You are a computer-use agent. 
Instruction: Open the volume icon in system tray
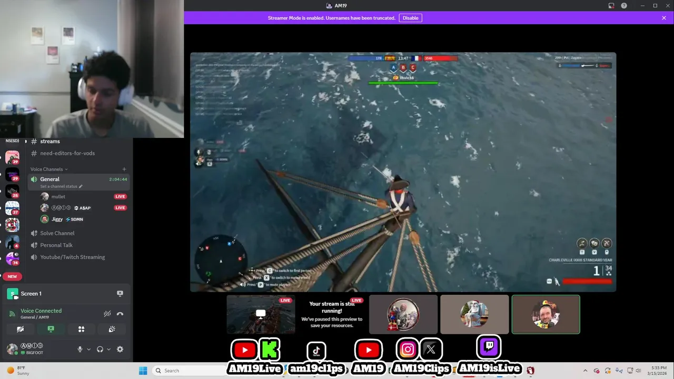click(x=638, y=371)
